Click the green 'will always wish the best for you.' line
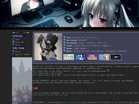This screenshot has width=139, height=104. tap(51, 95)
